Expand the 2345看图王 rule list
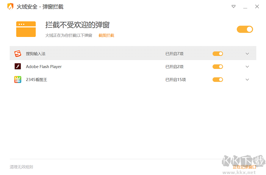 coord(247,80)
